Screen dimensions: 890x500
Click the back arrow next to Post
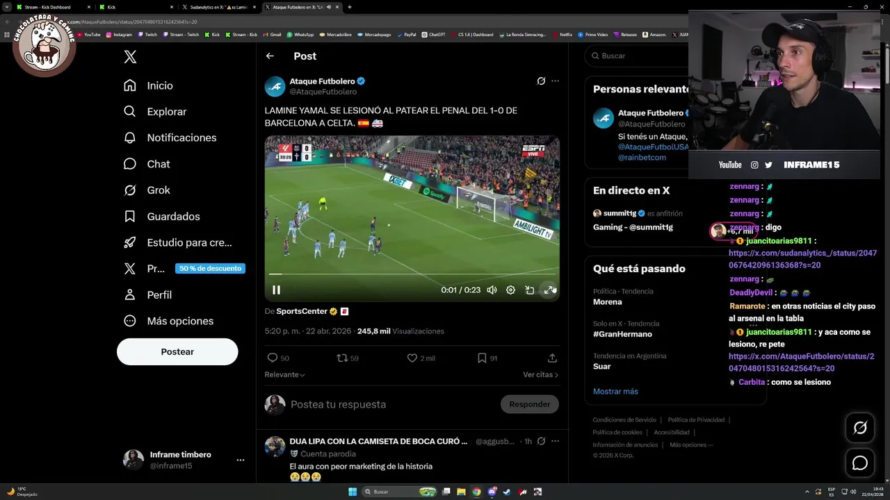270,56
